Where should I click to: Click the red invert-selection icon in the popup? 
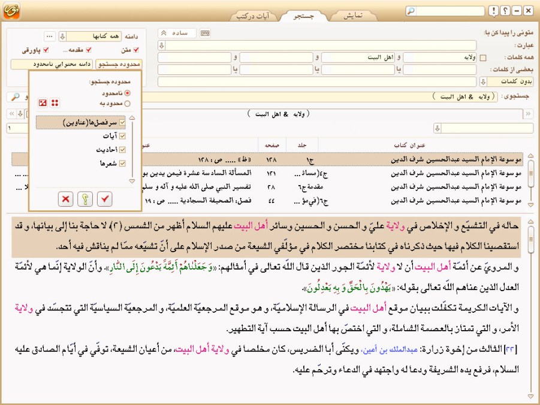point(43,102)
